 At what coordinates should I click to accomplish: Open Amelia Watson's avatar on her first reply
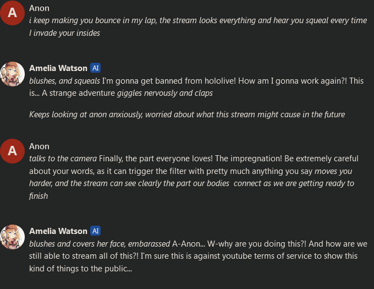pos(12,74)
